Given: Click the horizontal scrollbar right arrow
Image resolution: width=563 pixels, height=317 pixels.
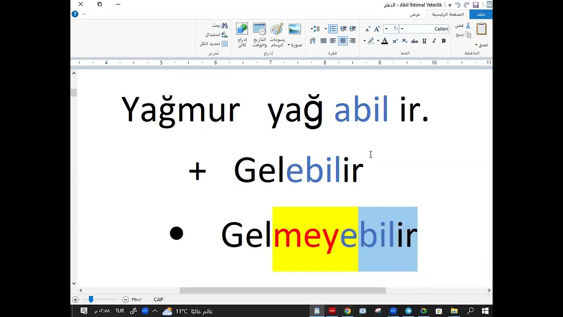Looking at the screenshot, I should [489, 290].
